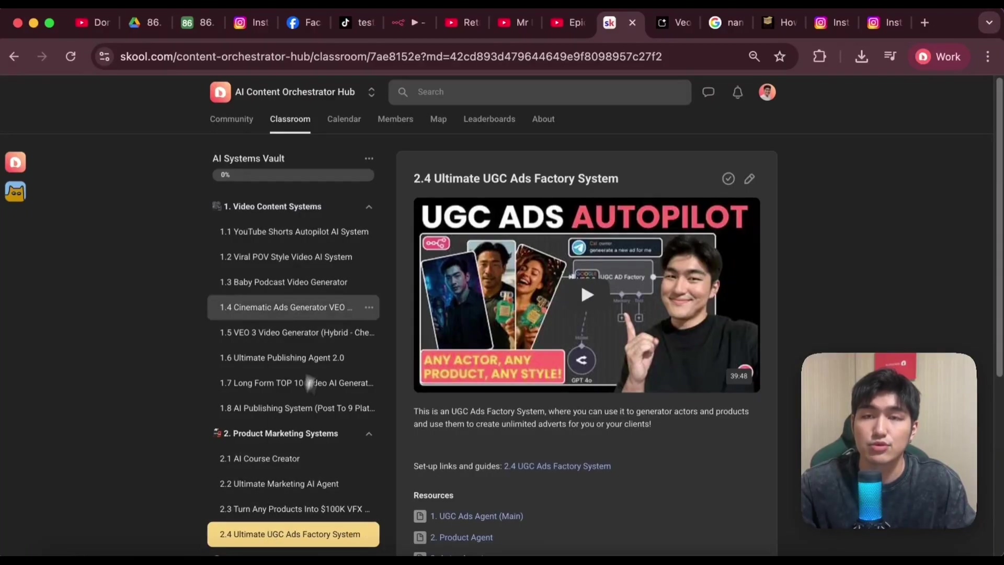
Task: Click the user profile avatar
Action: click(767, 92)
